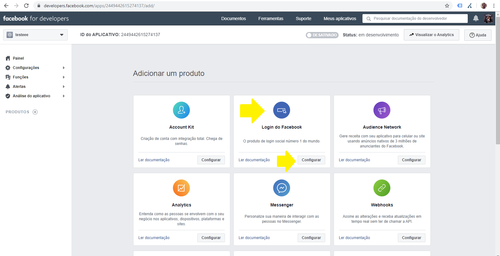Read Audience Network documentation link
Image resolution: width=500 pixels, height=256 pixels.
coord(354,160)
